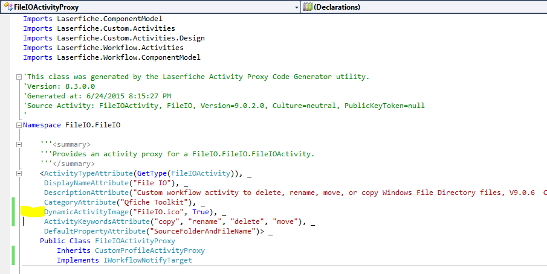The width and height of the screenshot is (547, 274).
Task: Click the Imports Laserfiche.Custom.Activities.Design line
Action: [114, 38]
